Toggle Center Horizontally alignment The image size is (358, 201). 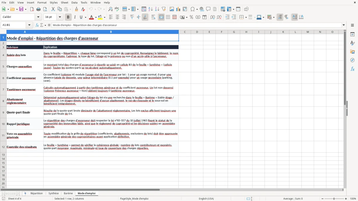tap(117, 17)
